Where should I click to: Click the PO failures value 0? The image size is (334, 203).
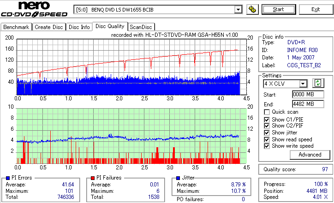pyautogui.click(x=243, y=199)
